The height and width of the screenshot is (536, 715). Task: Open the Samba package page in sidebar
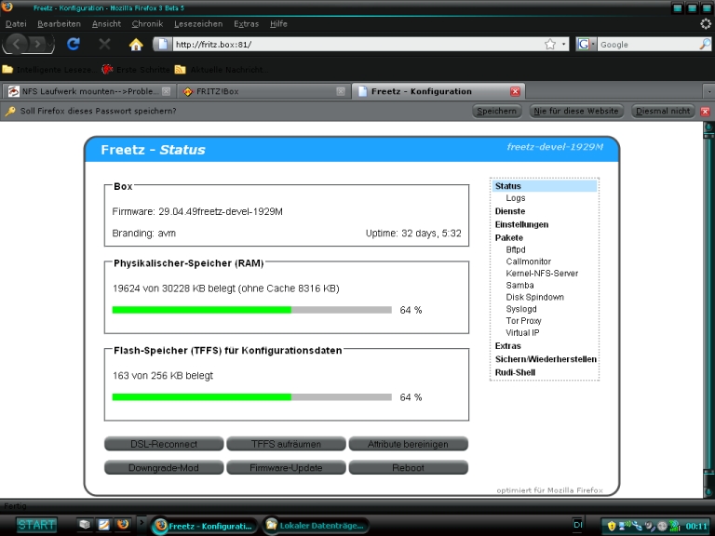tap(519, 286)
